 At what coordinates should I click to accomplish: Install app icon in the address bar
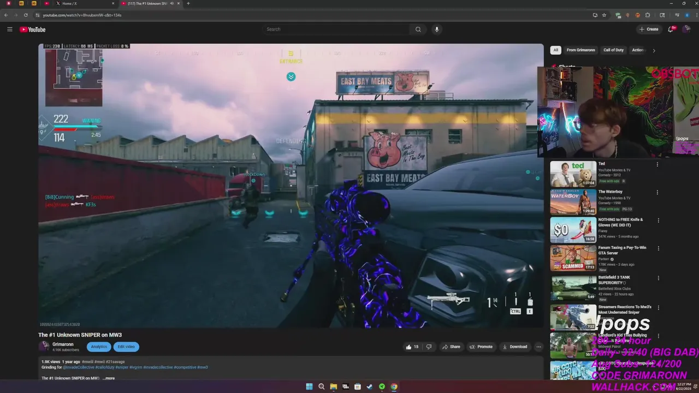pyautogui.click(x=595, y=15)
